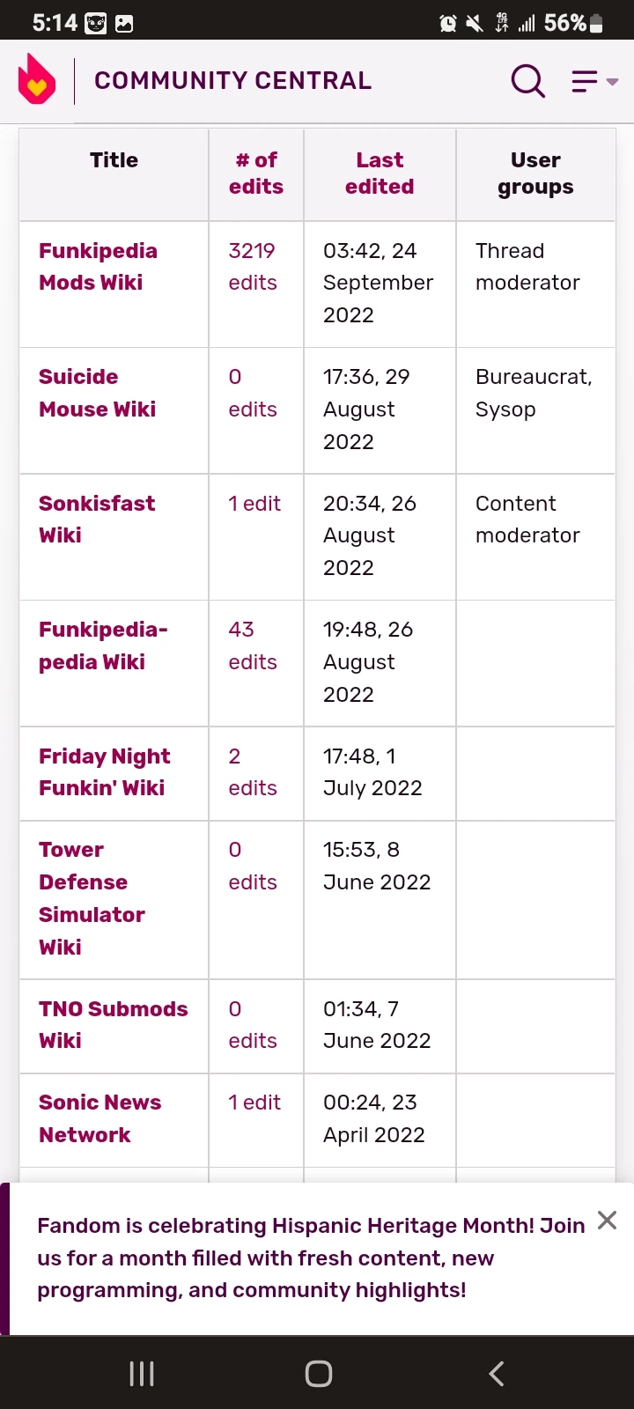Select the Last edited column header
The image size is (634, 1409).
coord(380,173)
